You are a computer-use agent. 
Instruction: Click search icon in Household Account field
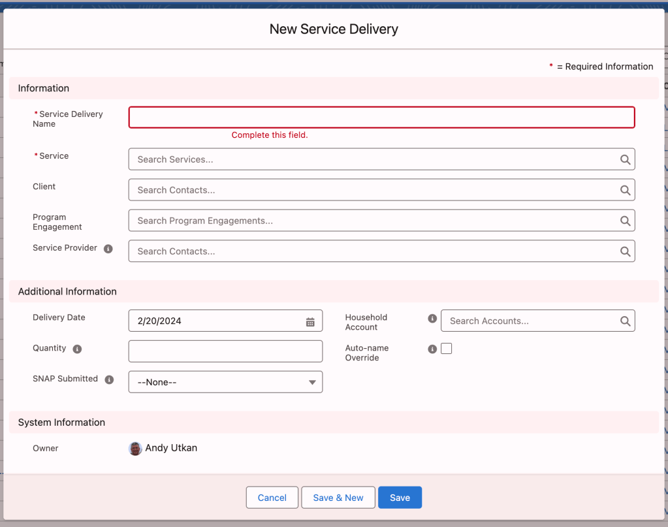pyautogui.click(x=625, y=321)
